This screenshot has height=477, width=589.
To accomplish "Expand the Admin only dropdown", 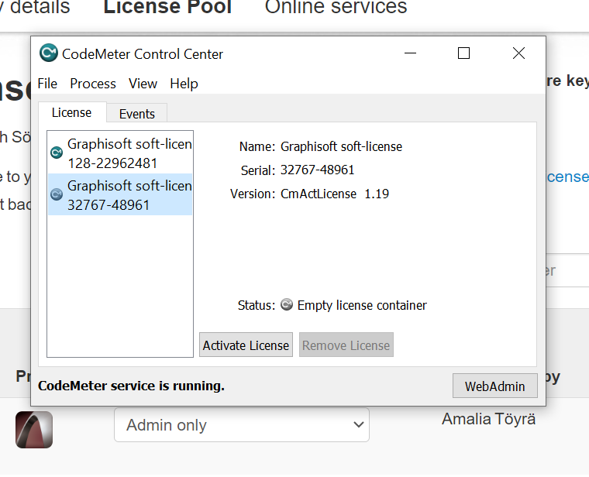I will [241, 425].
